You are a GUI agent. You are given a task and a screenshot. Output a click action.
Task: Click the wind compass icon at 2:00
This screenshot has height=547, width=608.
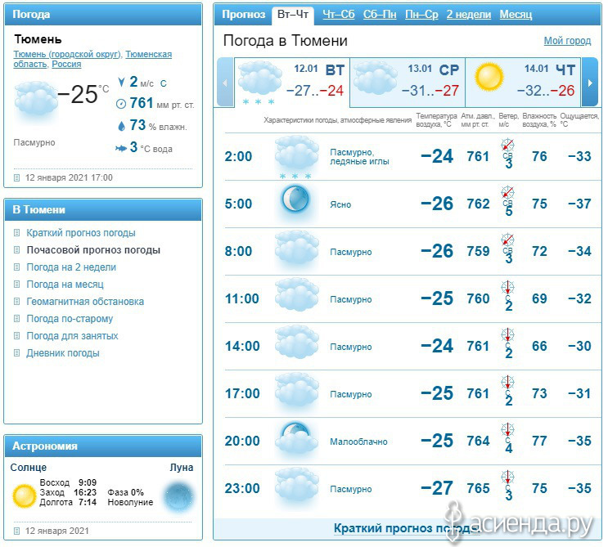click(507, 145)
